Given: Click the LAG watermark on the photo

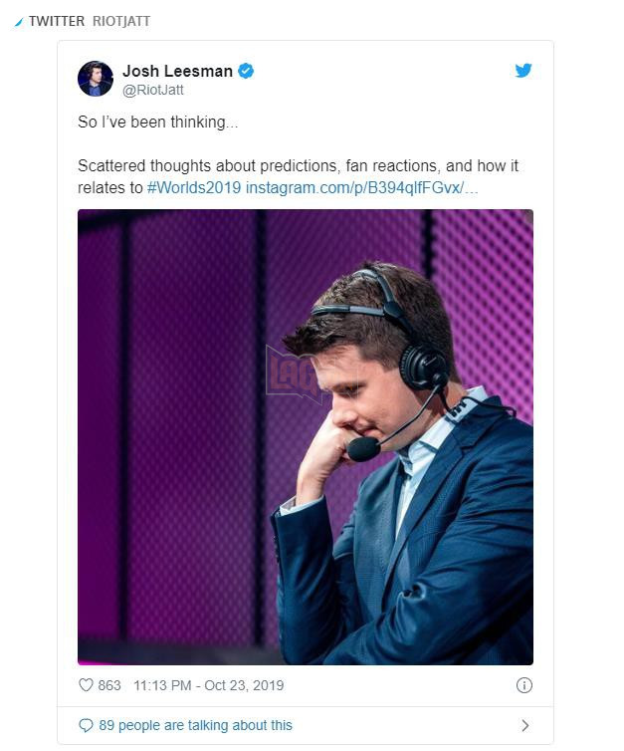Looking at the screenshot, I should 293,374.
